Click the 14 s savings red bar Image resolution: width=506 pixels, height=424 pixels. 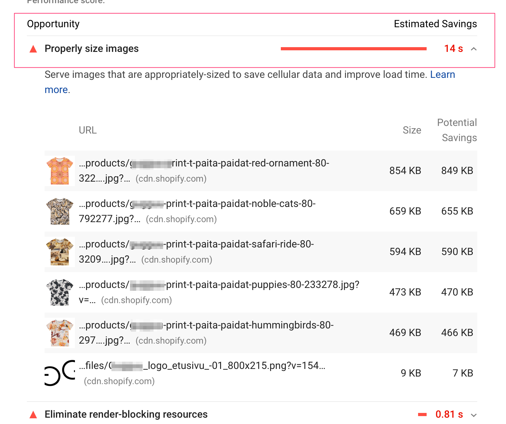[353, 49]
